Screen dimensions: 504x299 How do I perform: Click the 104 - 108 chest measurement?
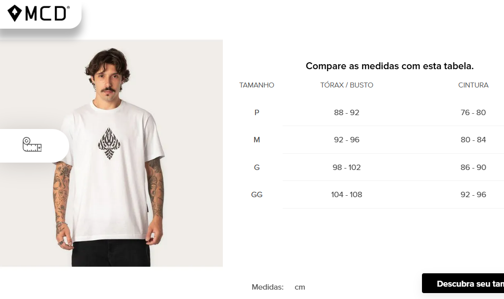[346, 195]
